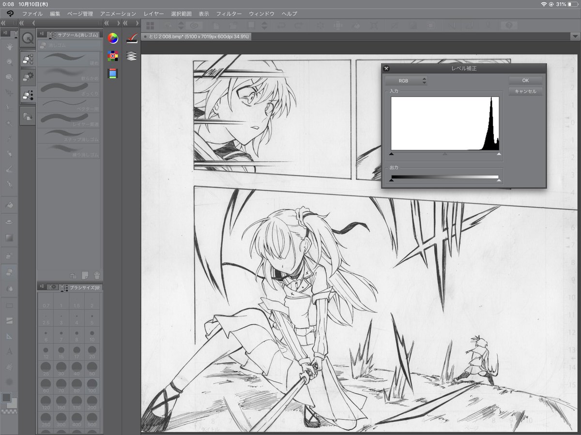
Task: Select the 硬め eraser sub tool
Action: (x=69, y=59)
